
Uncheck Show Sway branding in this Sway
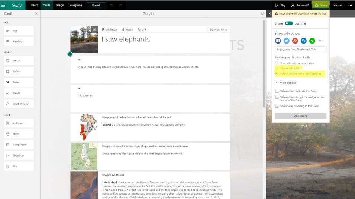click(x=277, y=106)
